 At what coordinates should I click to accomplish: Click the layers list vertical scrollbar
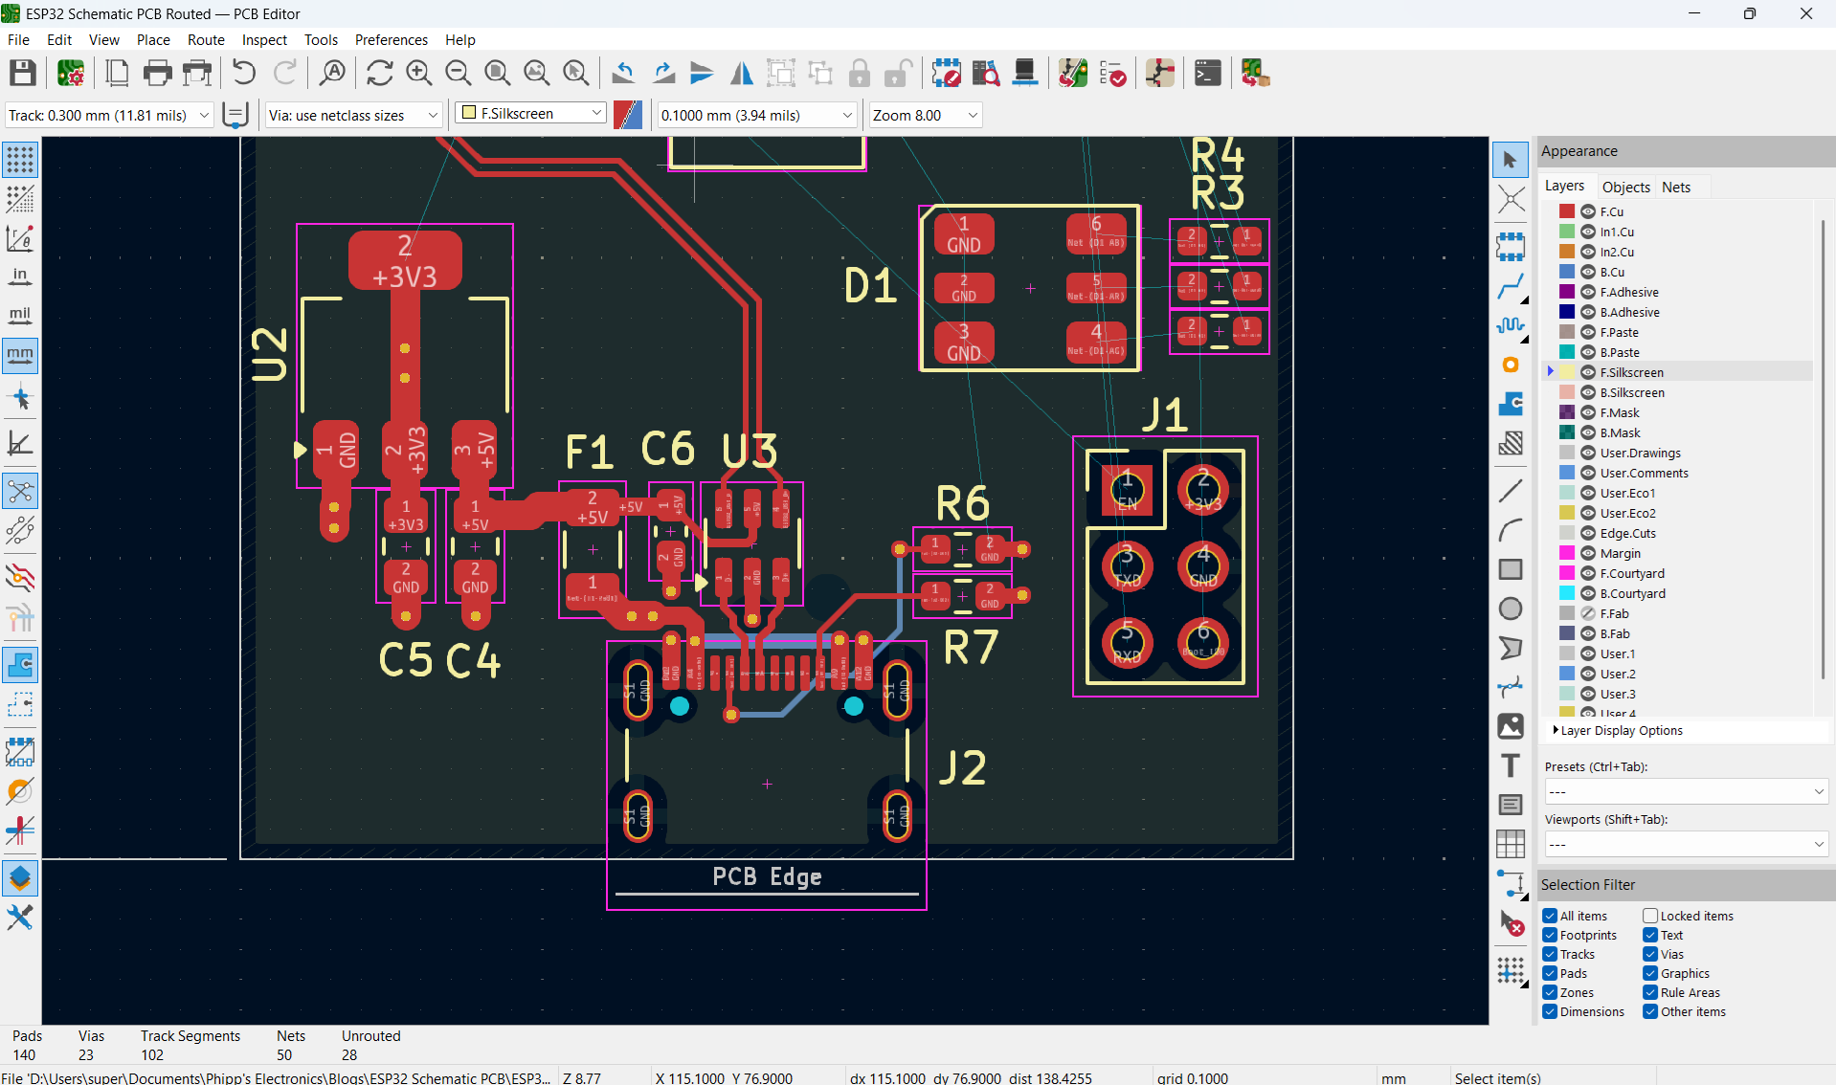click(1823, 450)
